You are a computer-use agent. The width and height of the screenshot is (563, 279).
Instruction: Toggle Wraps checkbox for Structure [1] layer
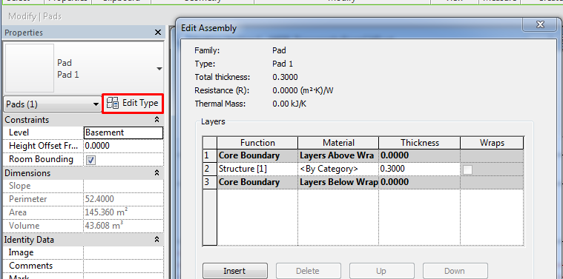click(x=467, y=169)
